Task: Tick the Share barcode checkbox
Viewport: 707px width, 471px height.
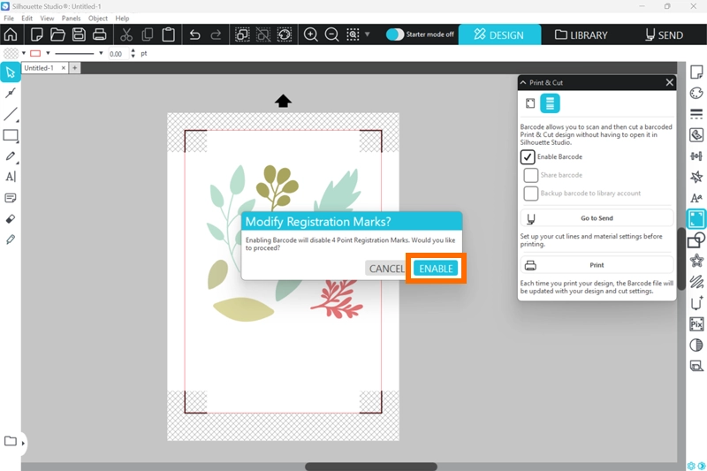Action: point(530,175)
